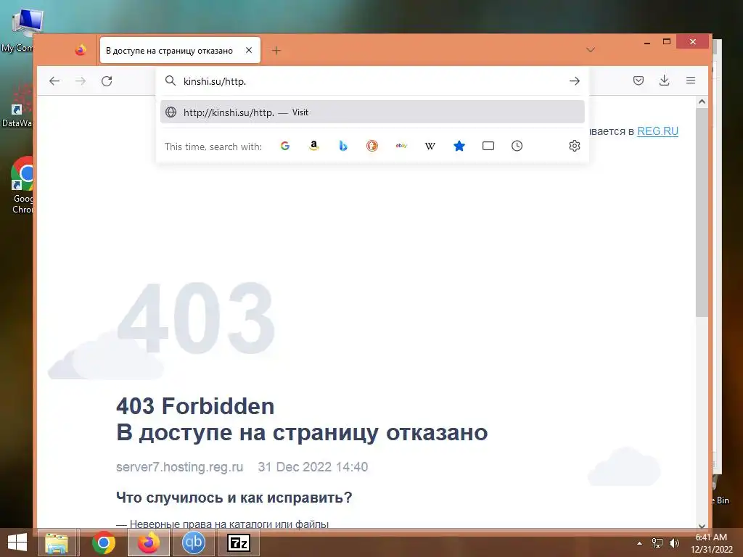The width and height of the screenshot is (743, 557).
Task: Open the Firefox application menu
Action: pos(691,81)
